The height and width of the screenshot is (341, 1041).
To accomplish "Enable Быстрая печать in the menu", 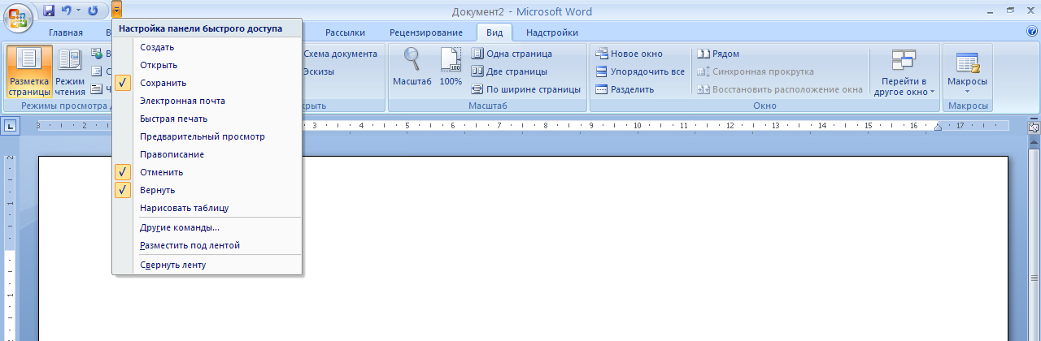I will (x=207, y=119).
